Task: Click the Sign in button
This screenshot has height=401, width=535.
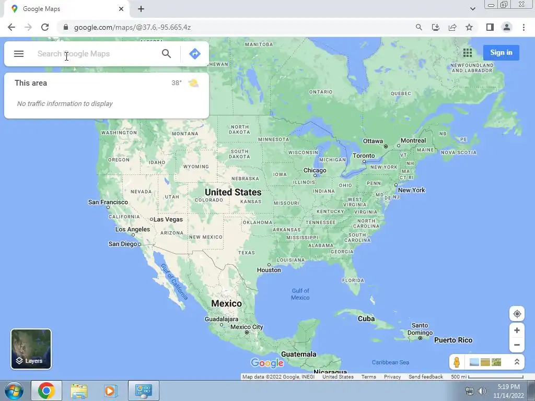Action: [x=501, y=53]
